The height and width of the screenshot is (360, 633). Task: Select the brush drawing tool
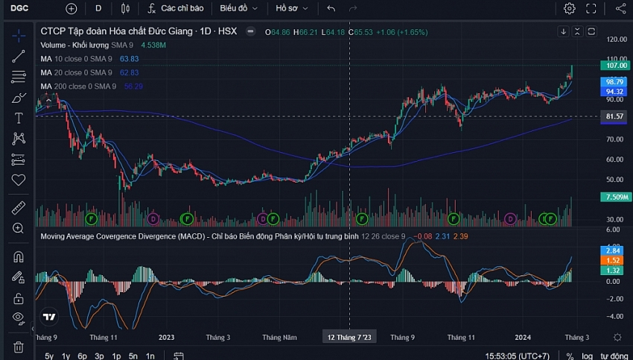click(19, 98)
